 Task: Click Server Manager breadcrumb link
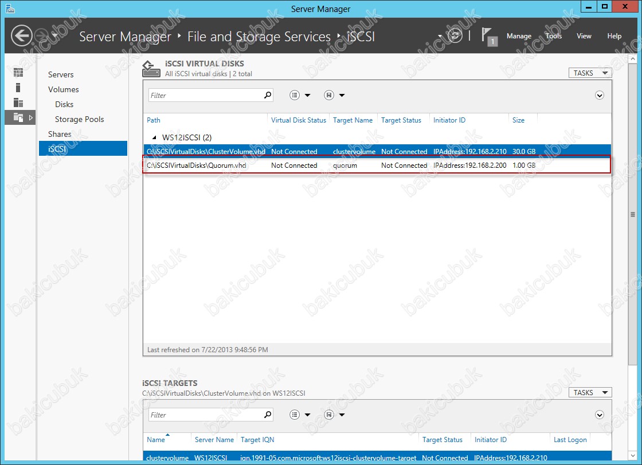pyautogui.click(x=125, y=37)
